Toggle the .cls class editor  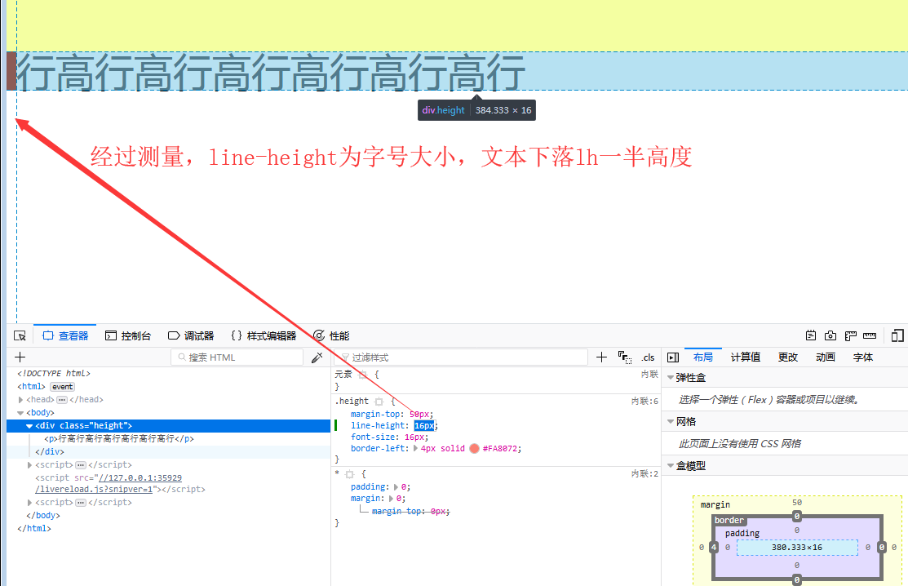(648, 357)
